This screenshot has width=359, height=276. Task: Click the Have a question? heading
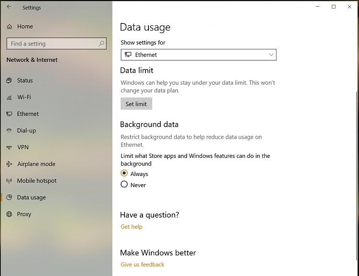pos(149,215)
